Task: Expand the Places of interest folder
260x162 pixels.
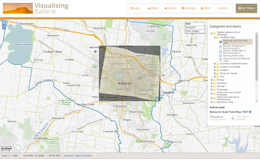Action: click(215, 73)
